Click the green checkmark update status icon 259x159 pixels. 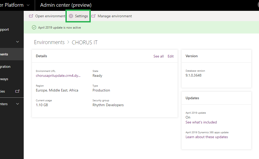coord(34,27)
